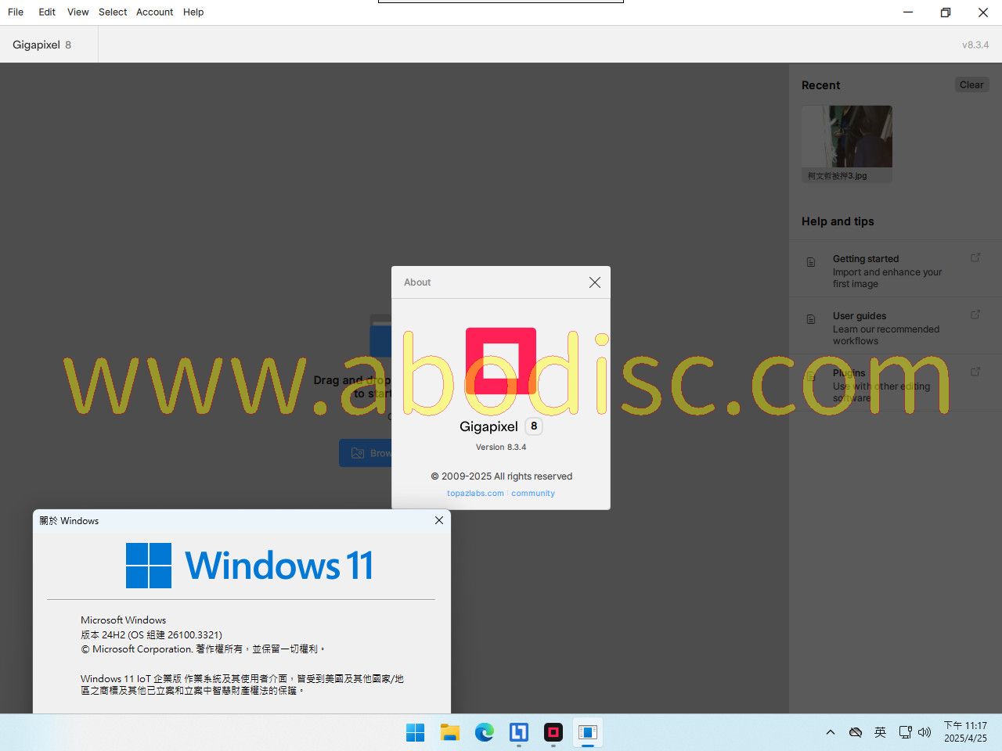Image resolution: width=1002 pixels, height=751 pixels.
Task: Click external link icon beside User guides
Action: point(975,314)
